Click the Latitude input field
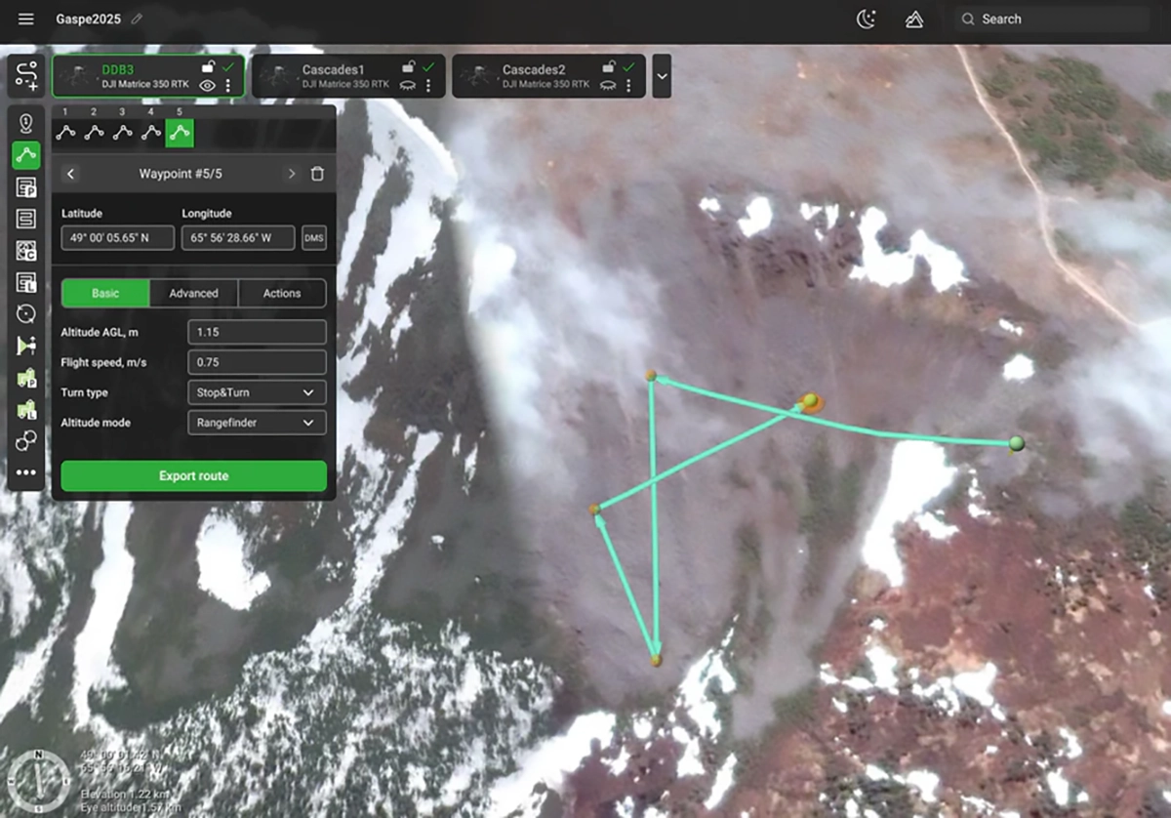 point(116,237)
